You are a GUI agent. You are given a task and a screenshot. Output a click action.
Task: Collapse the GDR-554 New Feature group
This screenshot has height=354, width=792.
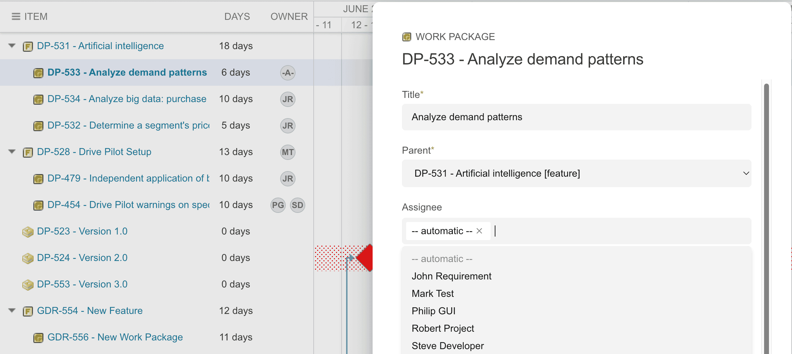pos(12,310)
